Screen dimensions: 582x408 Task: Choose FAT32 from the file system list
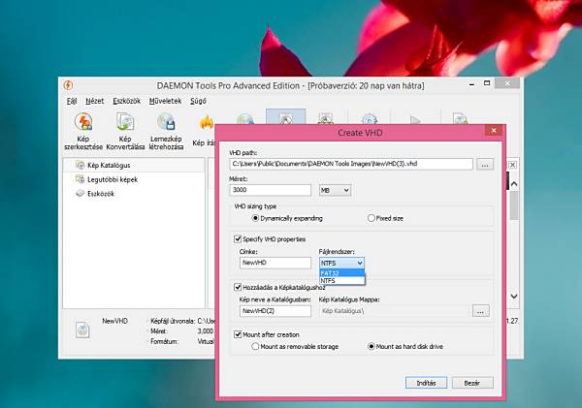click(x=341, y=273)
